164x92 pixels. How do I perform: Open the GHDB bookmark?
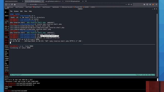(86, 7)
